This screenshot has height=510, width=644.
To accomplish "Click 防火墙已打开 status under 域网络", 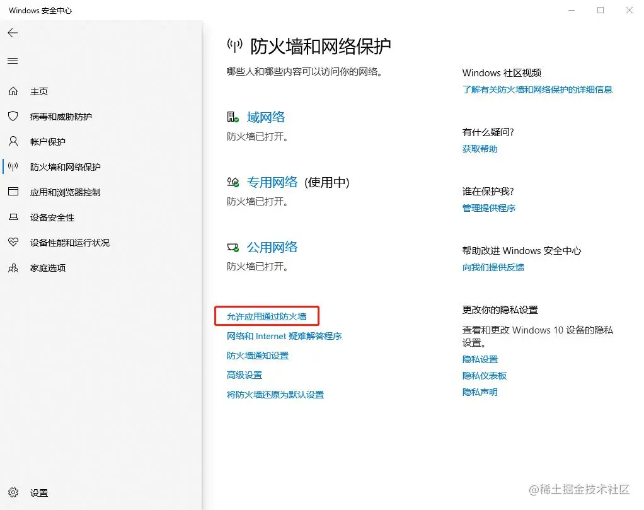I will pyautogui.click(x=258, y=136).
